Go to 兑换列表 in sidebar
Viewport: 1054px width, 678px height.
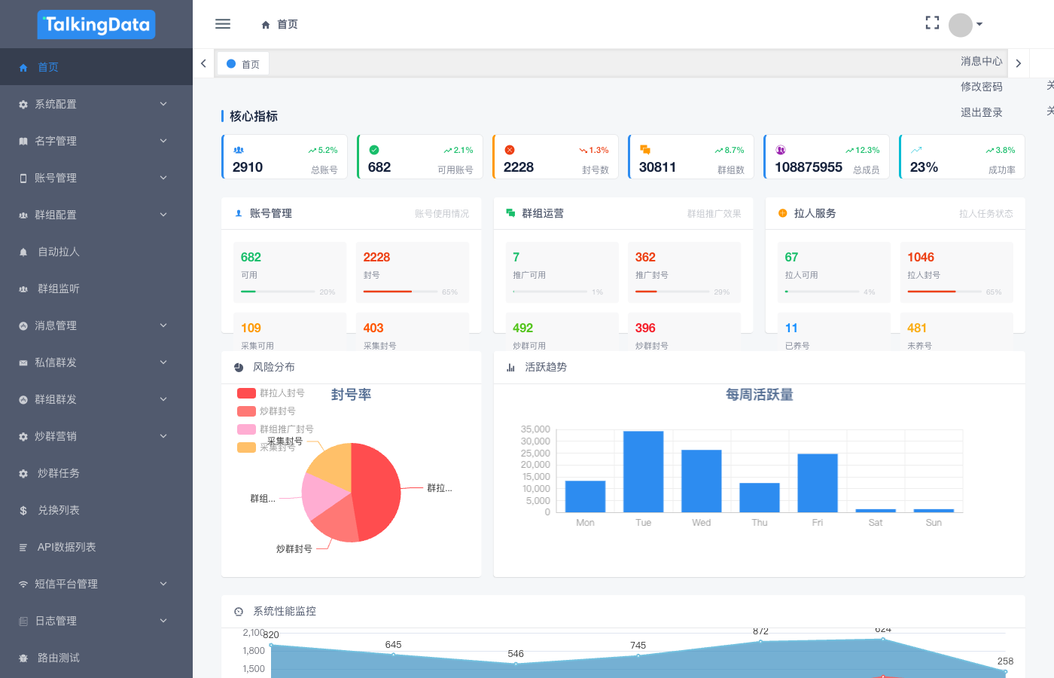59,510
